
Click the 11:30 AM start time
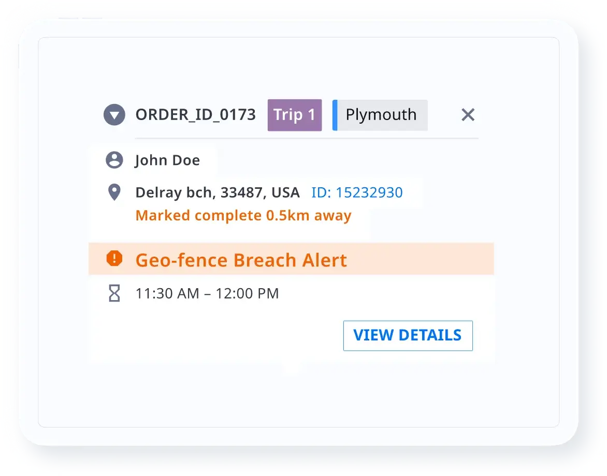coord(167,294)
